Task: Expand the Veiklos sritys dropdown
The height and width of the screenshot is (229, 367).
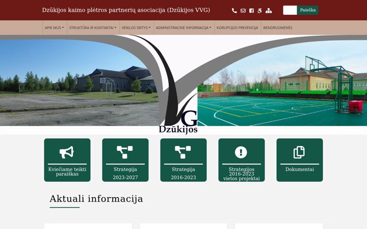Action: [x=136, y=27]
